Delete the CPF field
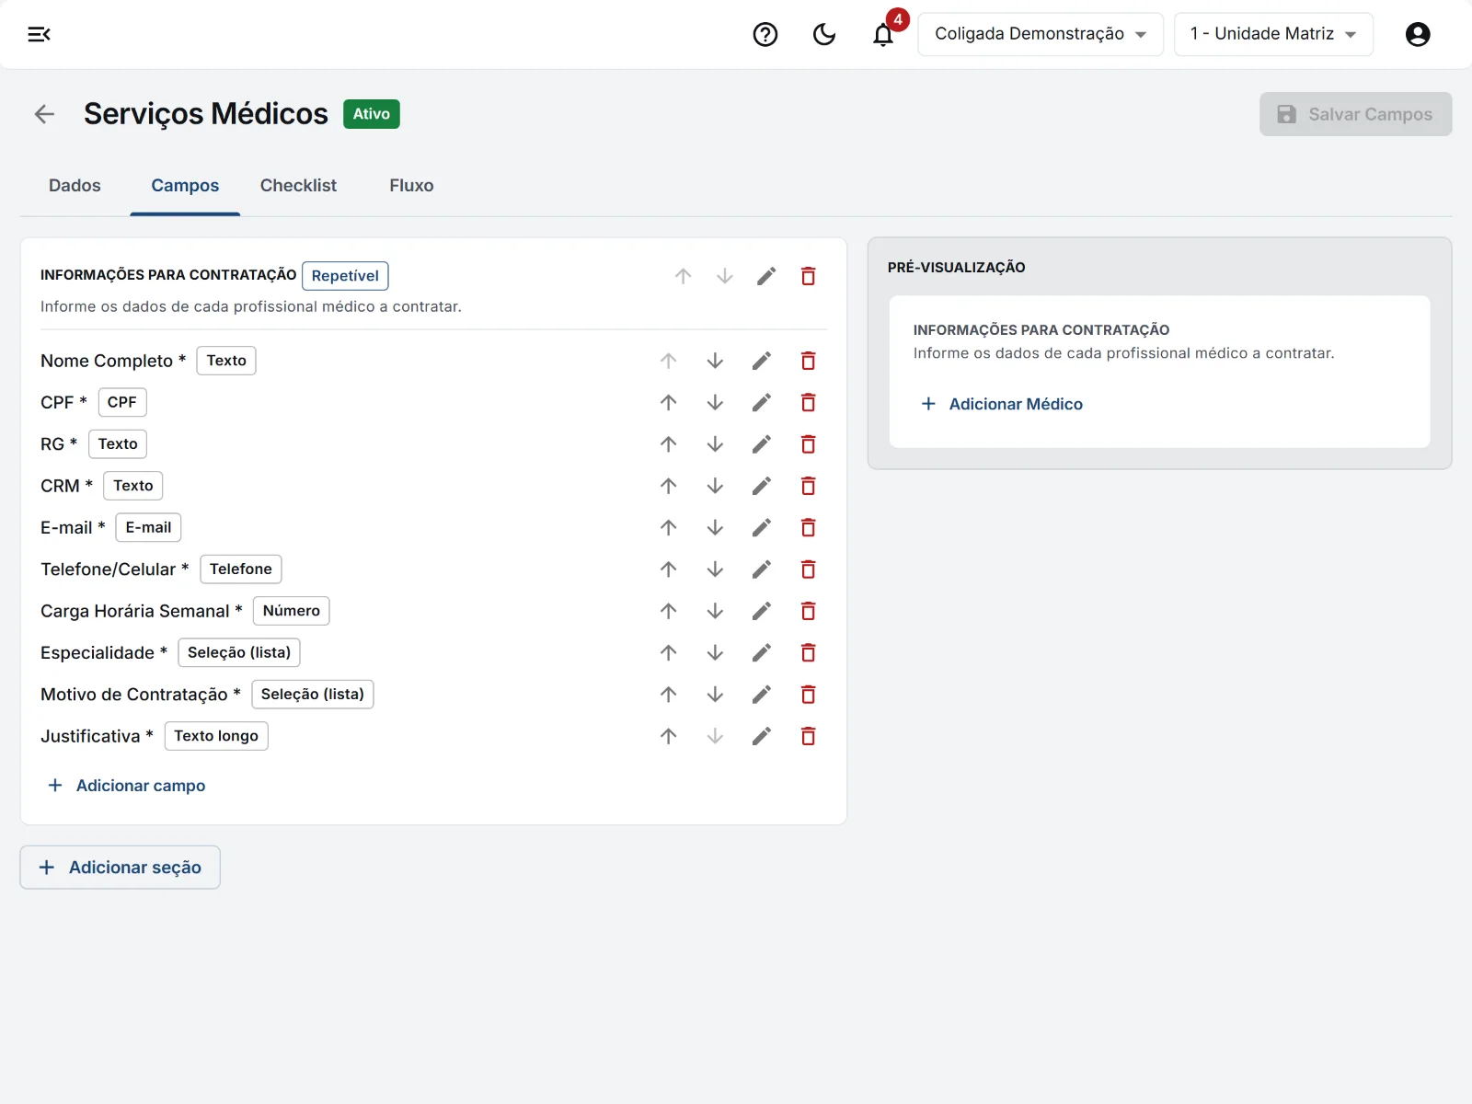The image size is (1472, 1104). pyautogui.click(x=808, y=402)
